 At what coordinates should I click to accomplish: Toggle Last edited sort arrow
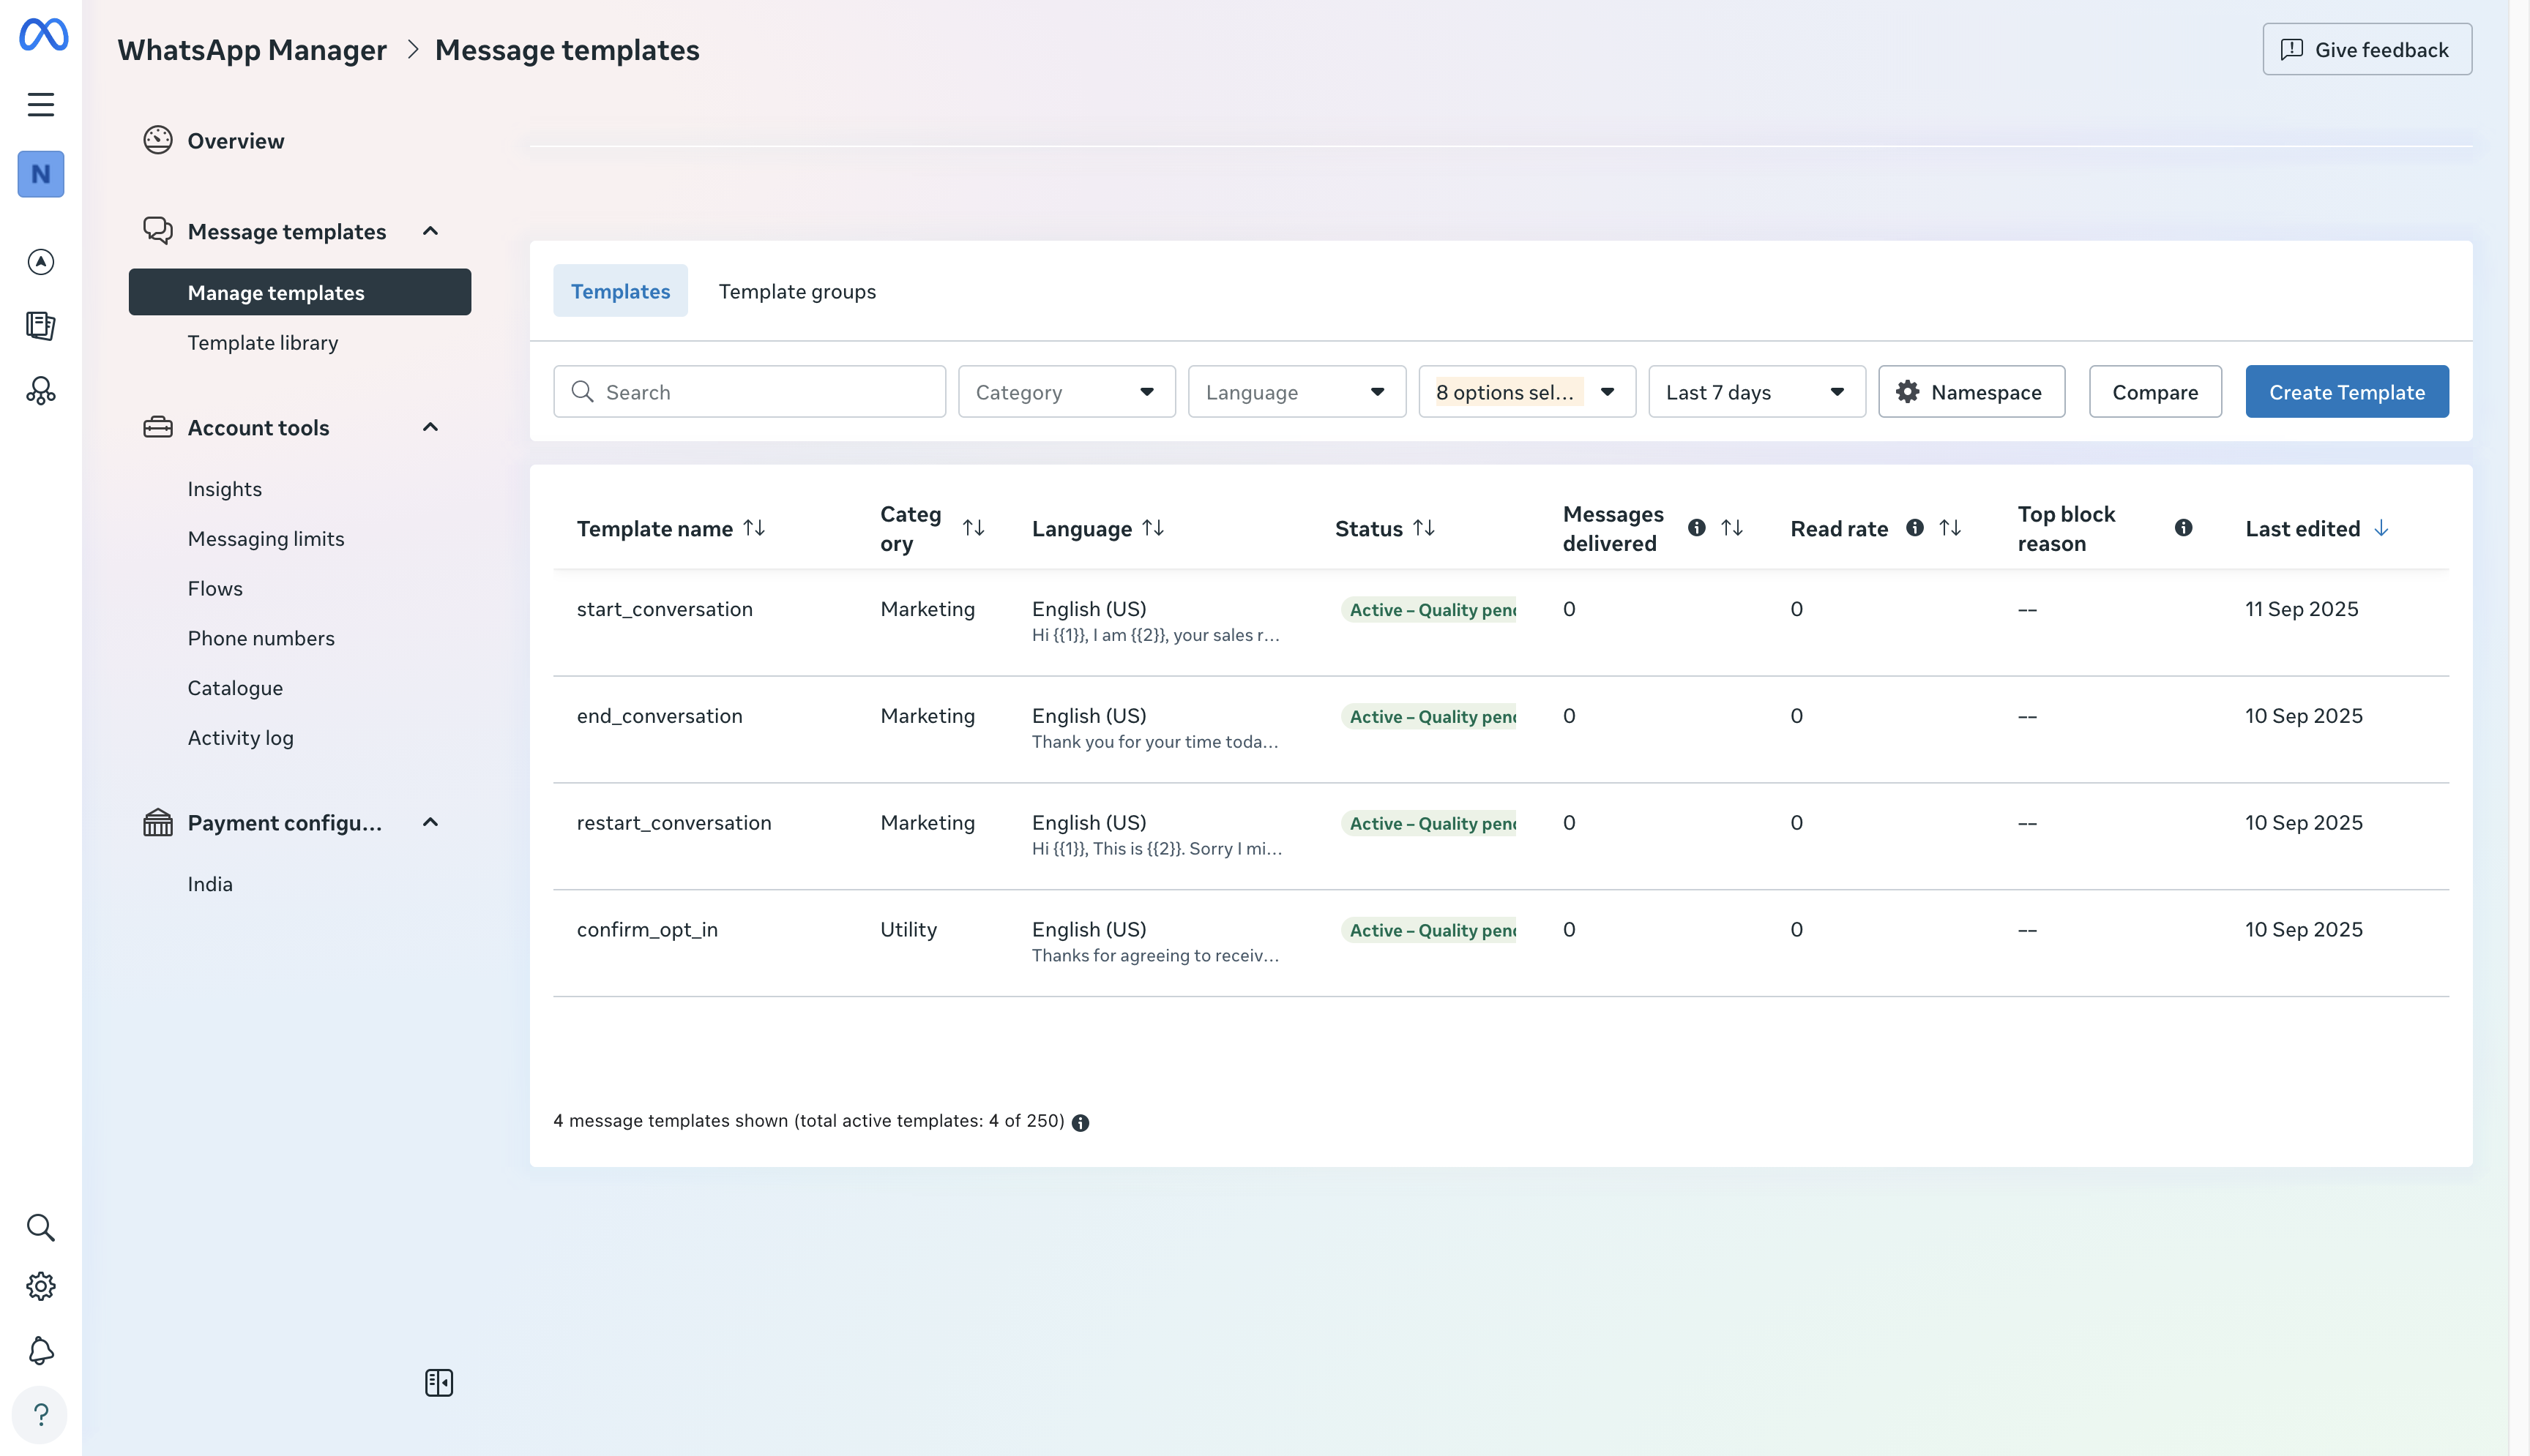click(2381, 528)
